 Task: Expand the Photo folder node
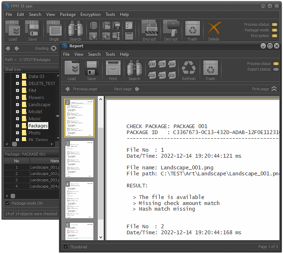pyautogui.click(x=17, y=133)
